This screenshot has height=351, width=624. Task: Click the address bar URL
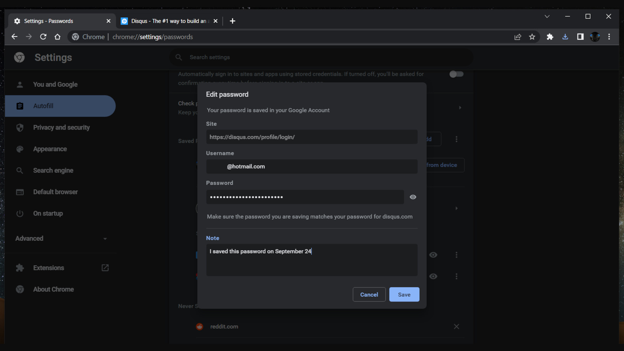(152, 37)
